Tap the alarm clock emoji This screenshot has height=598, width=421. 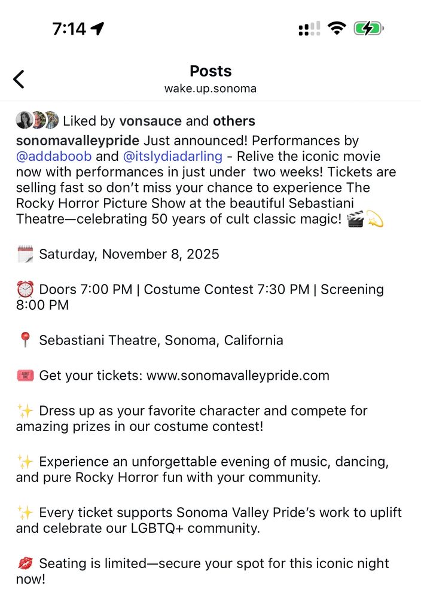tap(25, 289)
